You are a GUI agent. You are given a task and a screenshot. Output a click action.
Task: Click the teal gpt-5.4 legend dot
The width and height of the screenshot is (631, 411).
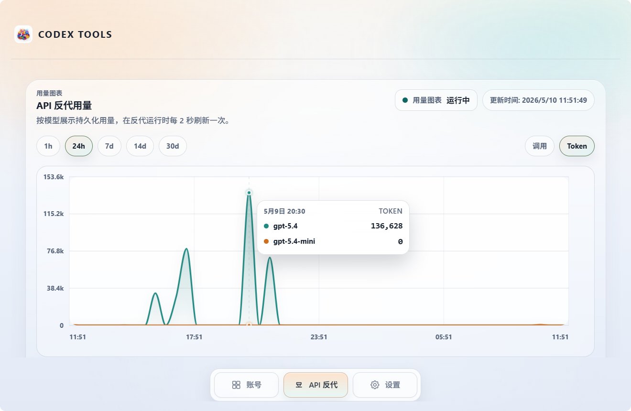[266, 226]
